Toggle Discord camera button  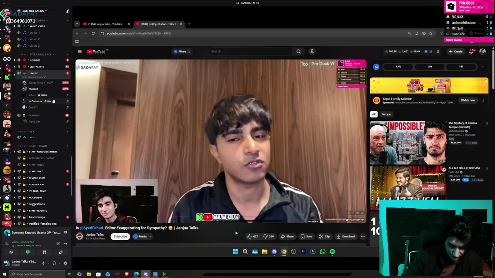point(11,252)
